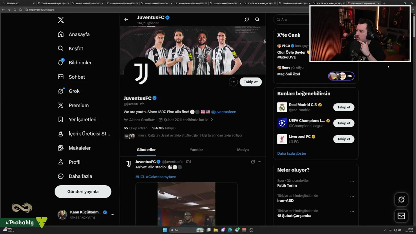Open Bildirimler bell icon
The image size is (416, 234).
[x=60, y=62]
